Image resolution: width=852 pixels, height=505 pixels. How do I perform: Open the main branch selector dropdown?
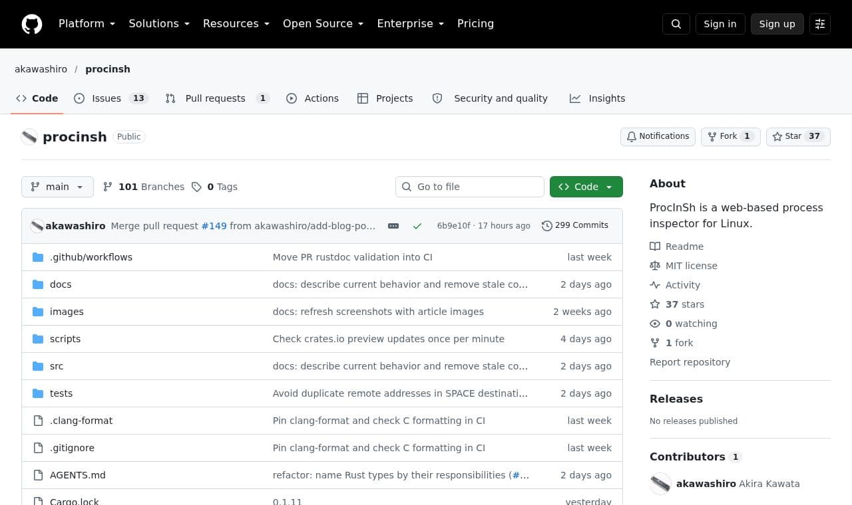[57, 187]
